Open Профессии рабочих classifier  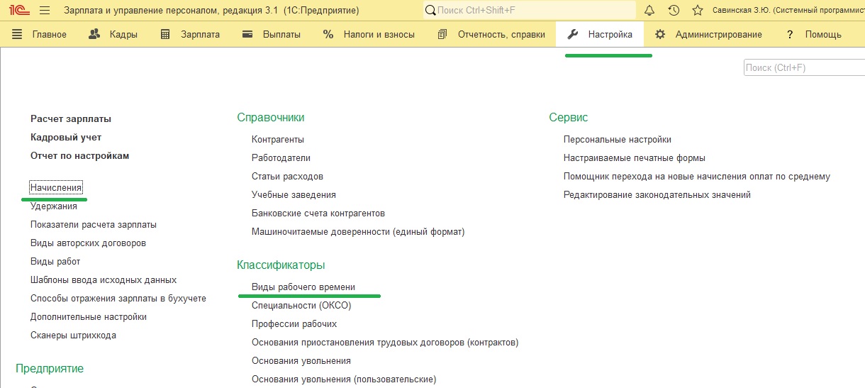tap(294, 324)
